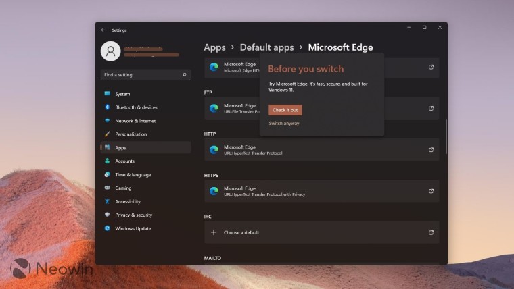This screenshot has width=514, height=289.
Task: Click the Default apps breadcrumb link
Action: pos(267,47)
